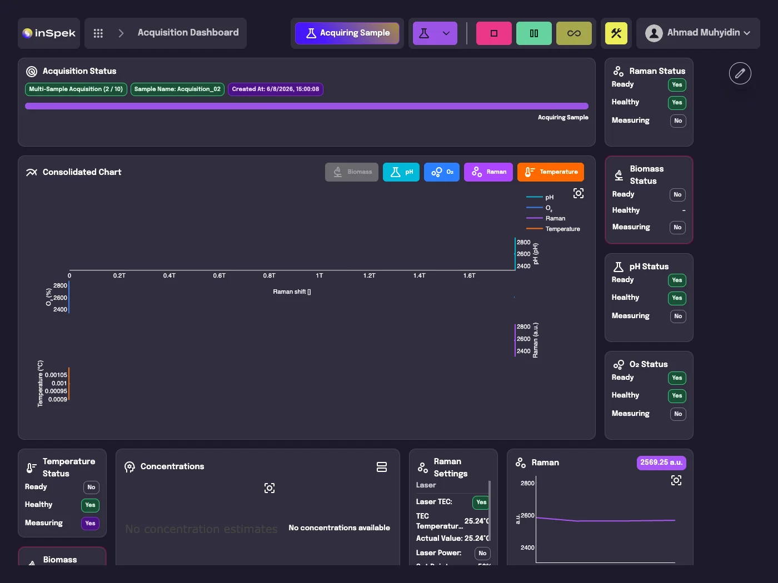Toggle the O₂ series chart button
This screenshot has width=778, height=583.
pos(442,172)
